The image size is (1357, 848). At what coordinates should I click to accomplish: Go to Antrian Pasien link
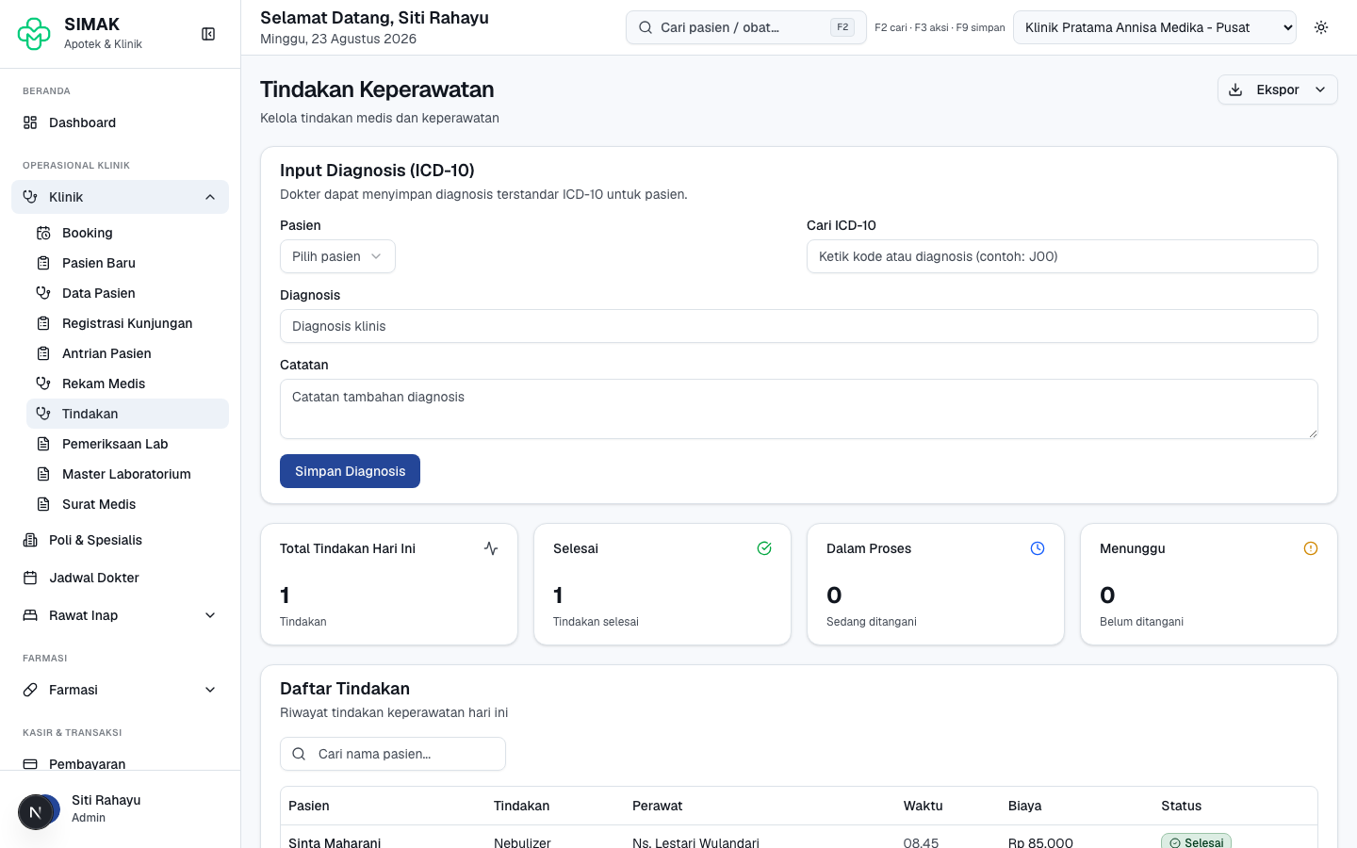(x=127, y=353)
